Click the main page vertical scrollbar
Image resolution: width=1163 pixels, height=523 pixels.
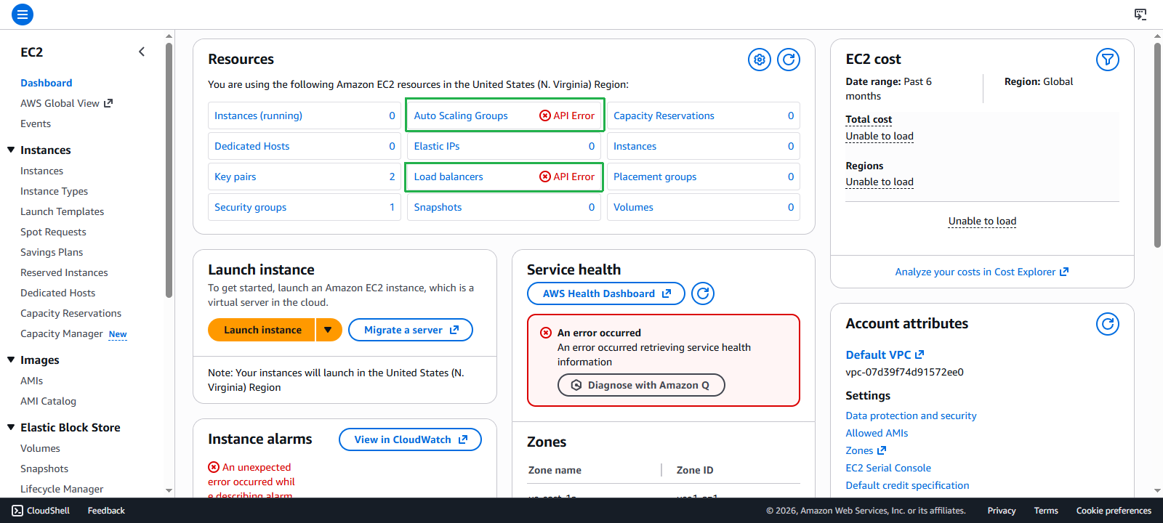tap(1157, 145)
